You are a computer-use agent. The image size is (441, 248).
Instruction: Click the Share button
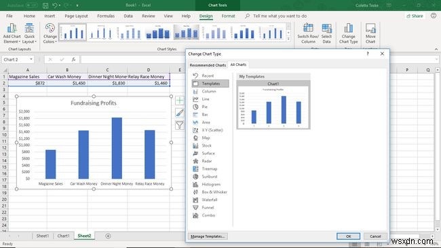click(x=415, y=16)
